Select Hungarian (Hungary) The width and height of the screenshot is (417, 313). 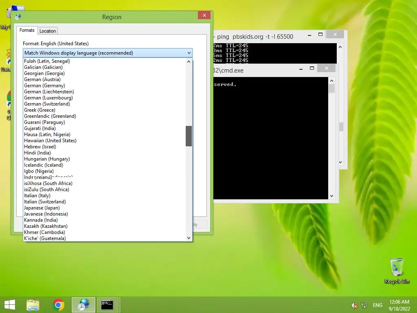coord(104,159)
